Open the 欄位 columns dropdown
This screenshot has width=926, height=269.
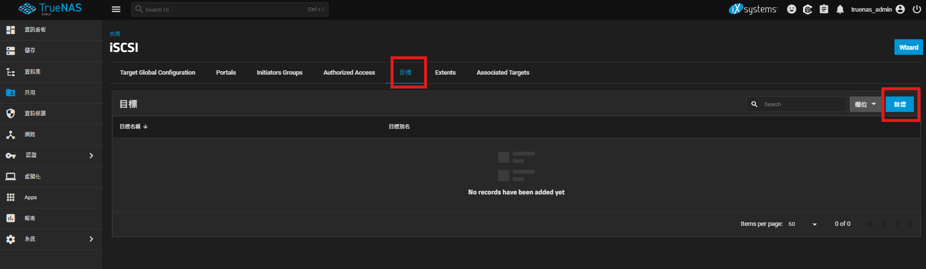coord(865,104)
